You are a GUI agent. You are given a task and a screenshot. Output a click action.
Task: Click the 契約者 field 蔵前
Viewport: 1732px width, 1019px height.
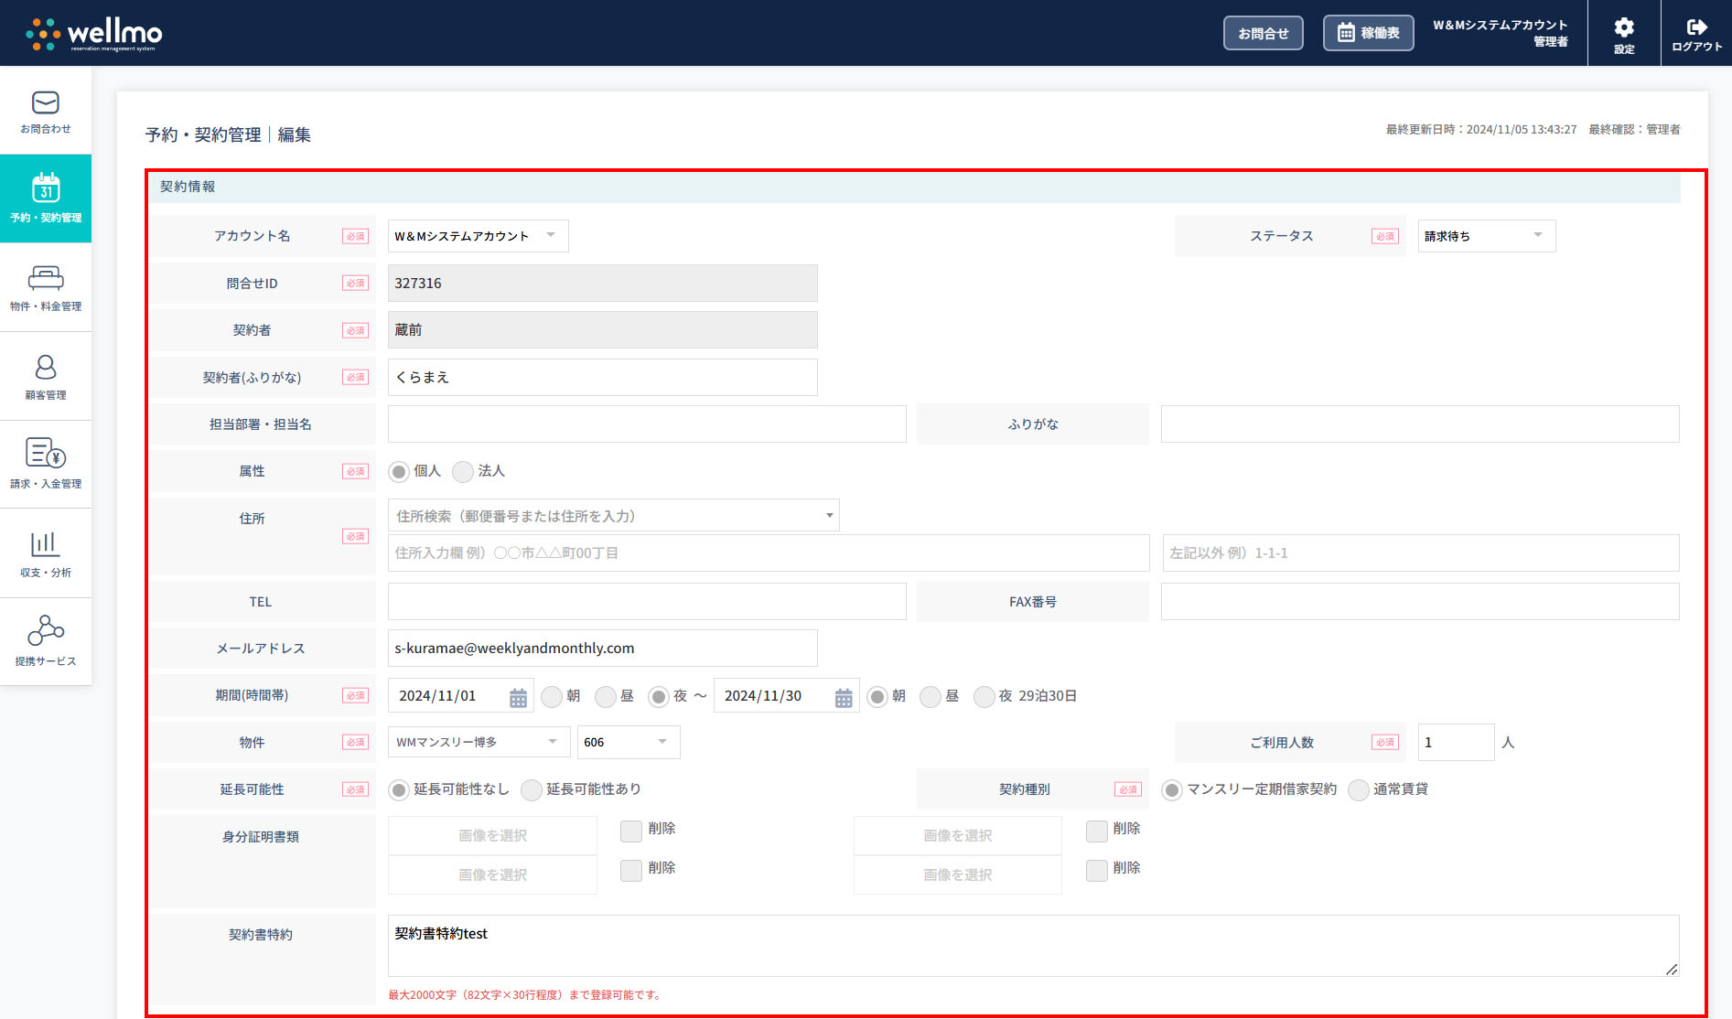(x=602, y=330)
